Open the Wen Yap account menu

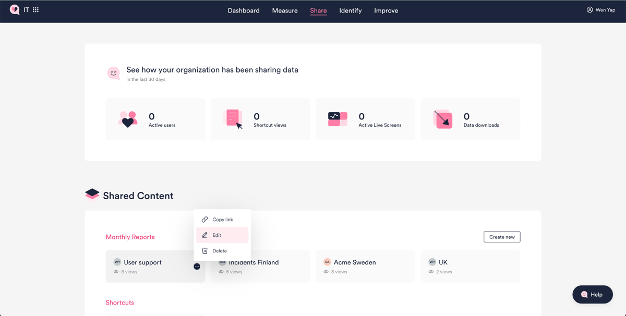coord(601,9)
